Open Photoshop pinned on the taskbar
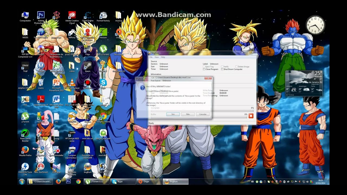The height and width of the screenshot is (195, 347). tap(68, 181)
